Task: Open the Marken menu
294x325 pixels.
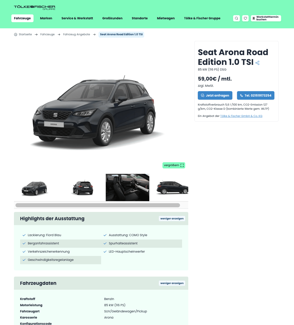Action: coord(46,18)
